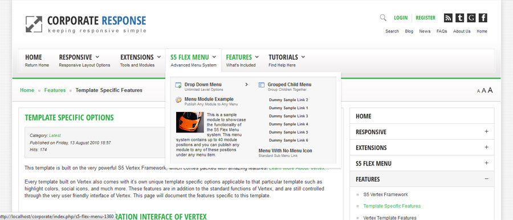Expand the Extensions sidebar section
513x220 pixels.
coord(486,147)
